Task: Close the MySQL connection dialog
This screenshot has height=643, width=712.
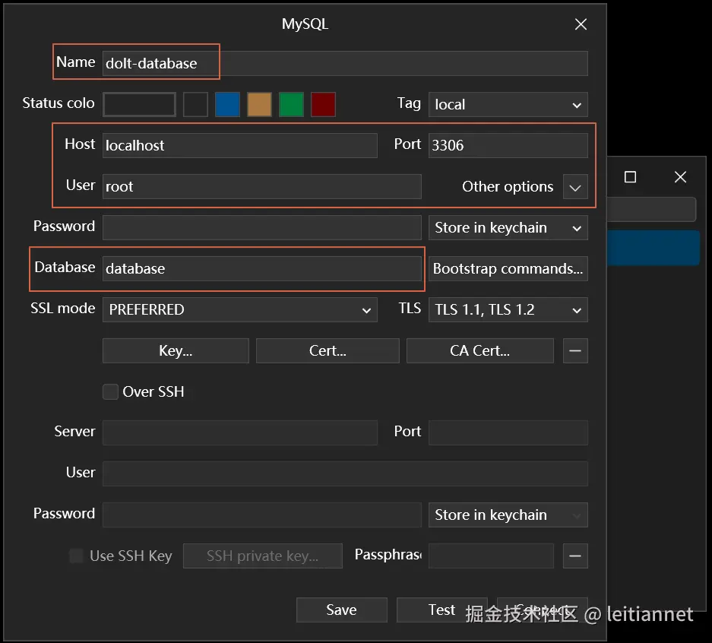Action: 581,24
